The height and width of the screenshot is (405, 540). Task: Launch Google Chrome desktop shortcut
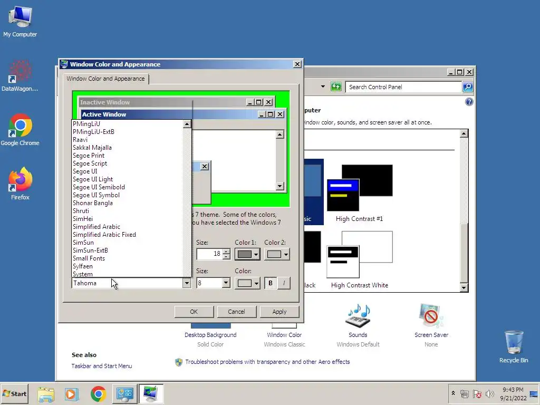click(20, 130)
